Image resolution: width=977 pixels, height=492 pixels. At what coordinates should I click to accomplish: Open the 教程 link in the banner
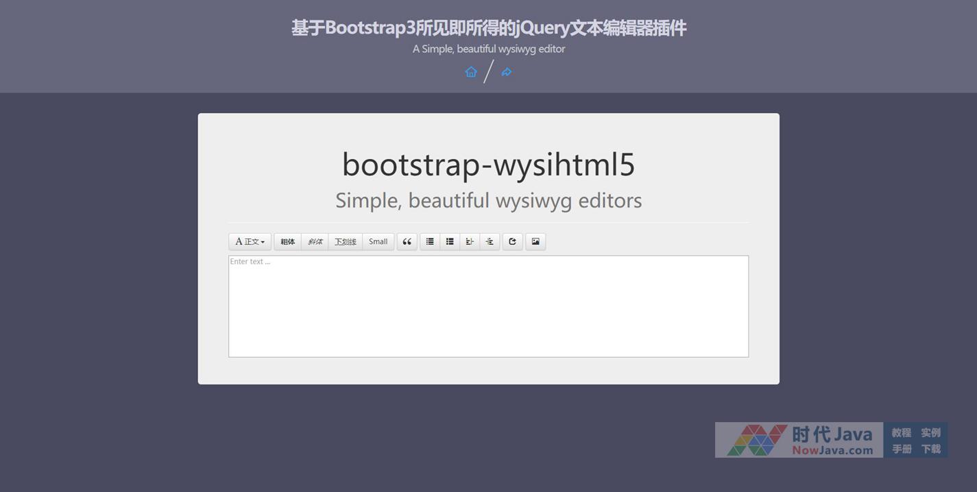point(901,432)
